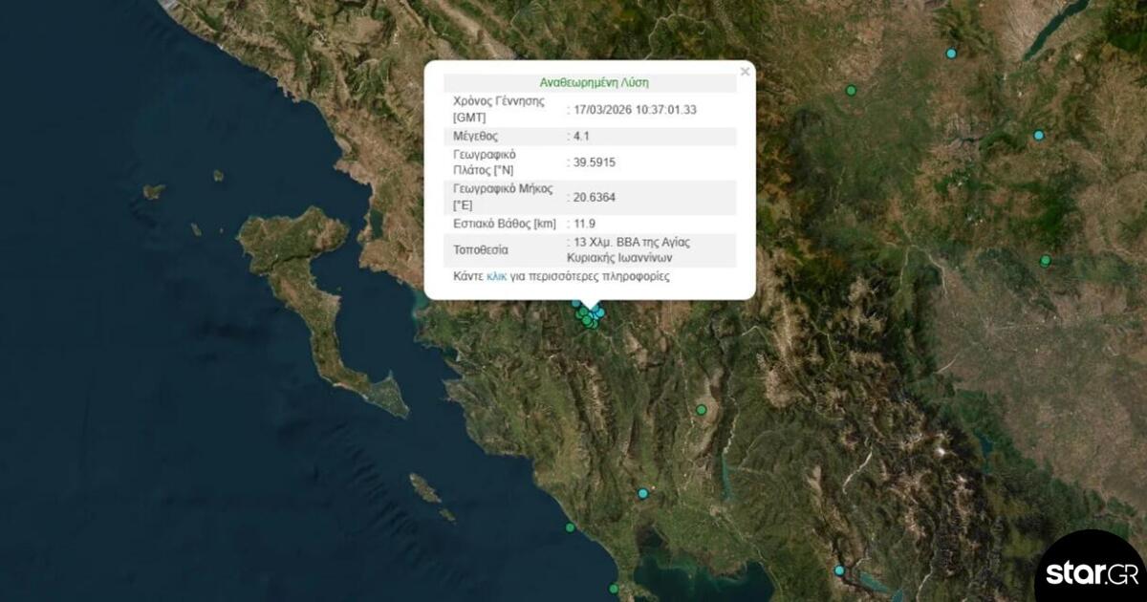Select the cyan marker at bottom near lake
Screen dimensions: 1147x602
(839, 570)
